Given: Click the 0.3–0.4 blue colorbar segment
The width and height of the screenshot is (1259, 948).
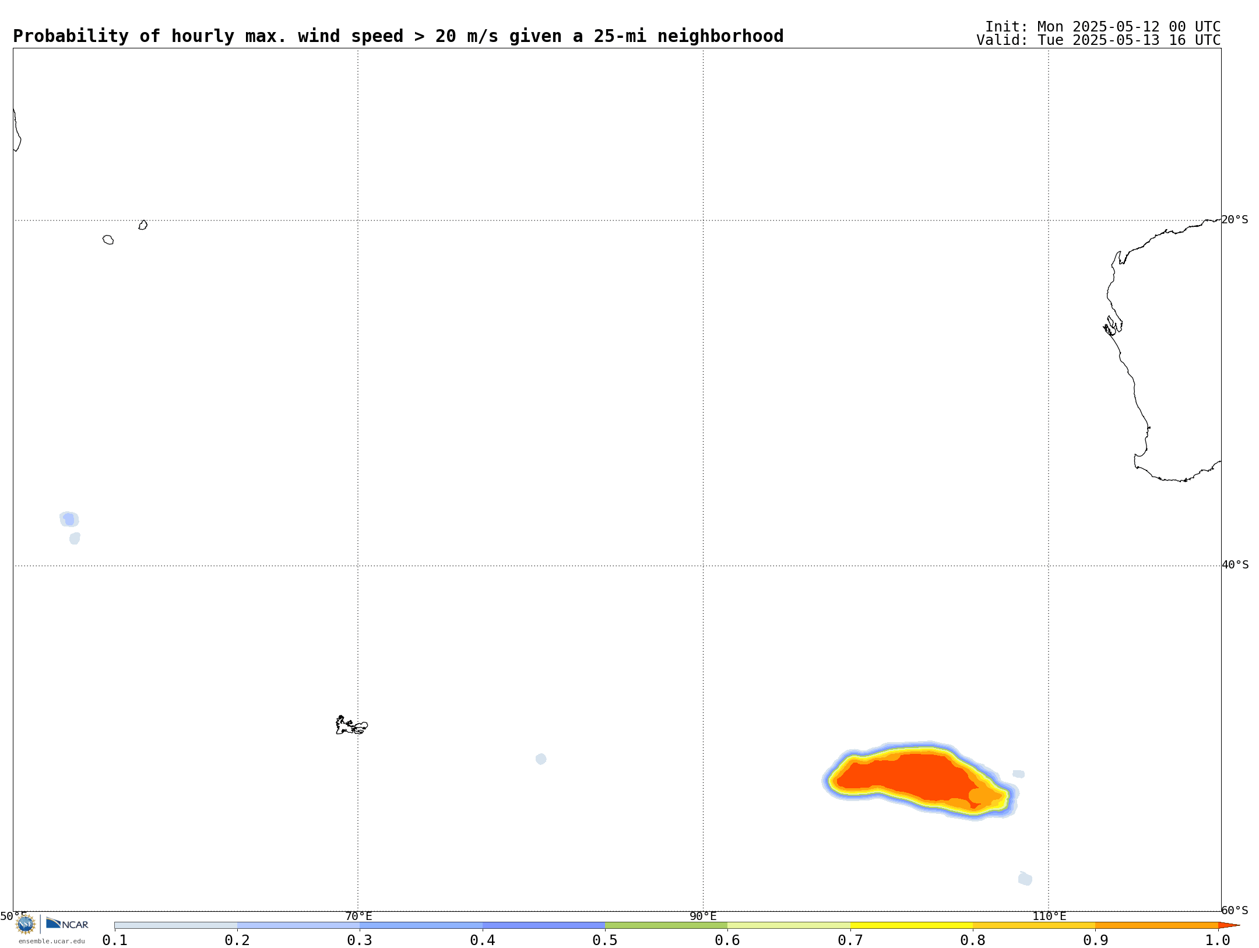Looking at the screenshot, I should pos(421,925).
